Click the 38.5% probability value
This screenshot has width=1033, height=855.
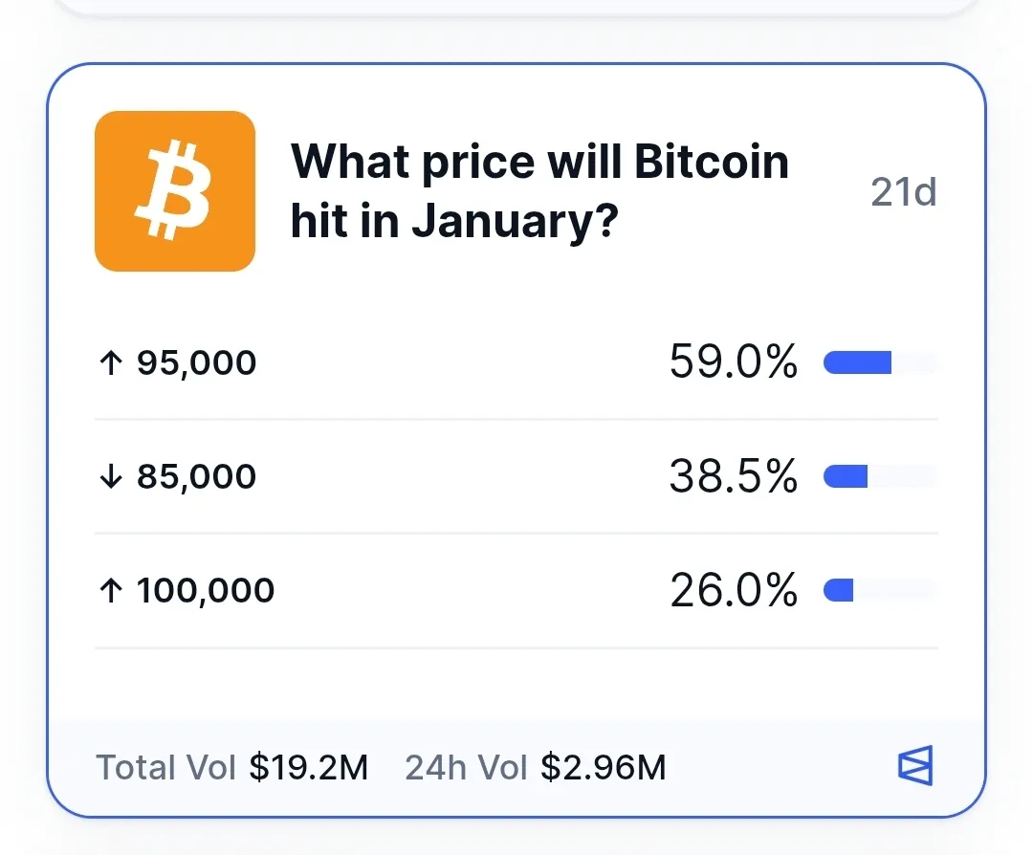[x=733, y=476]
